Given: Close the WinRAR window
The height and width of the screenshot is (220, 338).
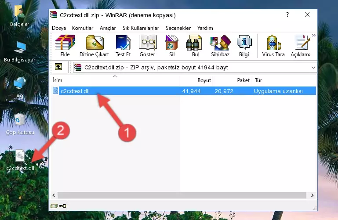Looking at the screenshot, I should pyautogui.click(x=307, y=14).
